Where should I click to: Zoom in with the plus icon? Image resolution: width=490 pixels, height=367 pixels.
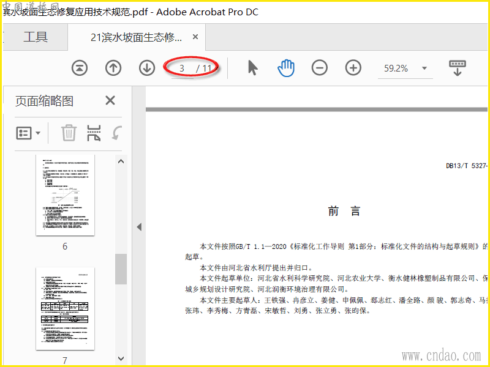coord(353,68)
